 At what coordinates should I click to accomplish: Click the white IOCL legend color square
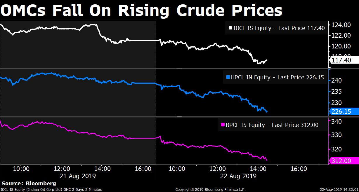pos(230,28)
